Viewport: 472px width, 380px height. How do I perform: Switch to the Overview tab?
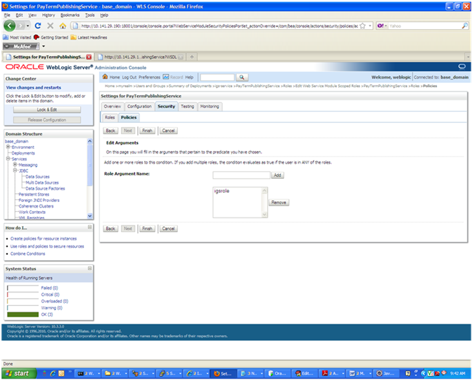click(x=113, y=106)
